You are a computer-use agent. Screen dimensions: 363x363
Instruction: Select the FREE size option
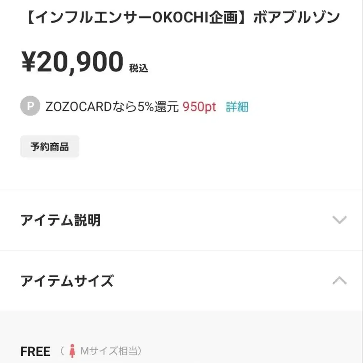(x=35, y=351)
